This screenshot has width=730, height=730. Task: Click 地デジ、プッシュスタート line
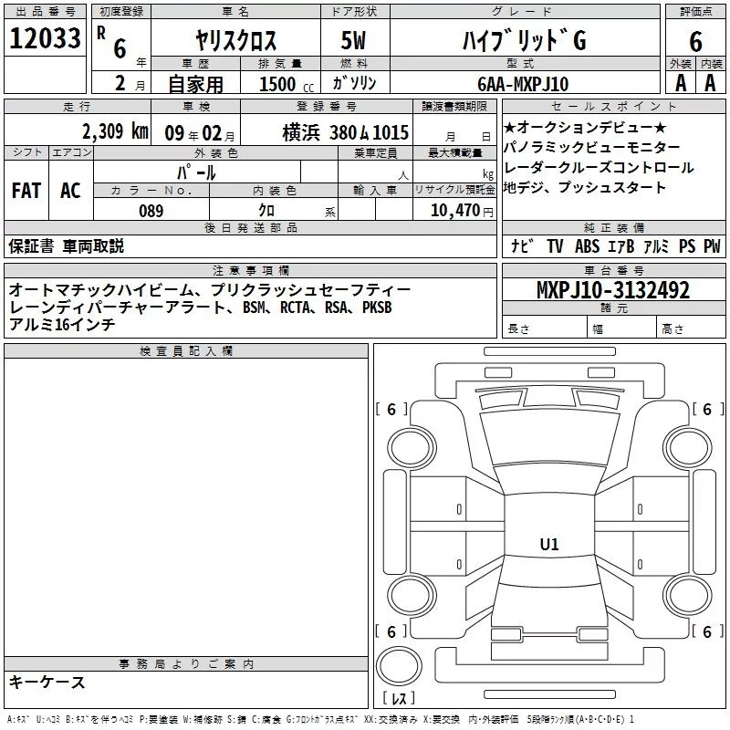[x=585, y=187]
